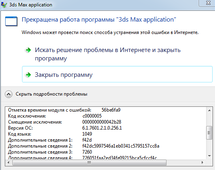Screen dimensions: 215x170
Task: Click 'Отметка времени модуля с ошибкой:' label
Action: point(50,110)
